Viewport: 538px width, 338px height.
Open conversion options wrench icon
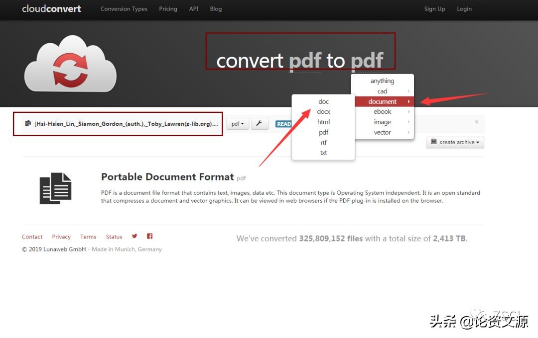[260, 123]
